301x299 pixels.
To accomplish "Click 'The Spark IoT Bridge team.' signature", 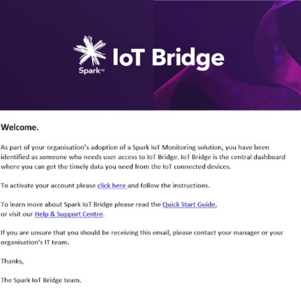I will click(41, 280).
